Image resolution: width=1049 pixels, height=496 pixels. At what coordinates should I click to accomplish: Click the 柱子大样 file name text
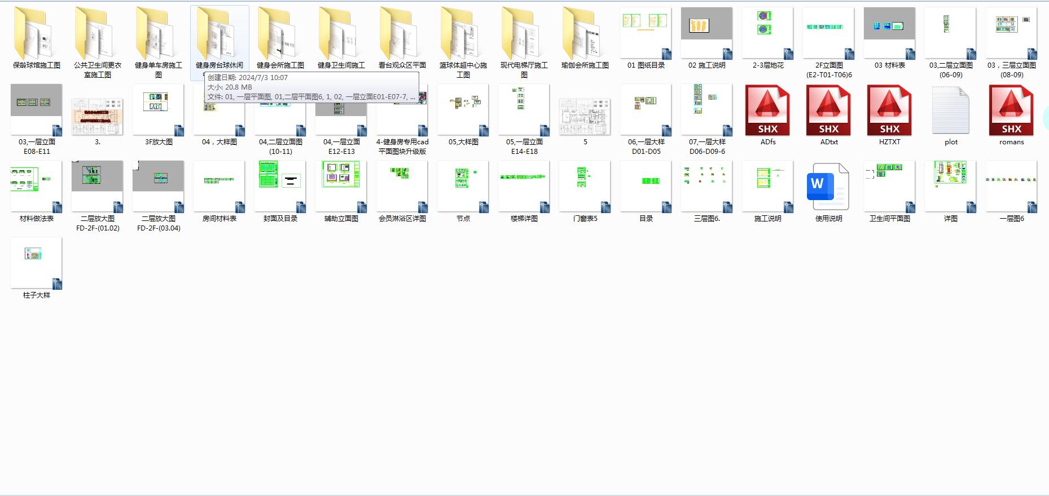click(x=37, y=295)
